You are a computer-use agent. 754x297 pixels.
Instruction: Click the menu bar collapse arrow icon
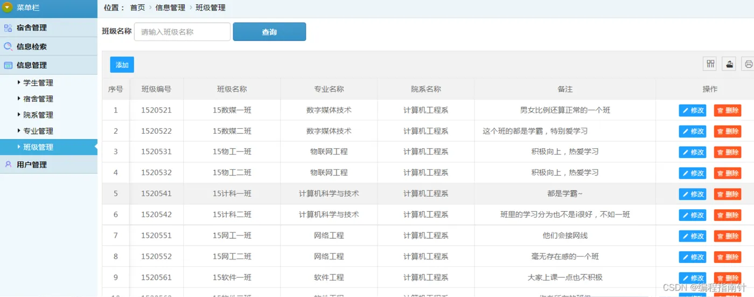(7, 8)
